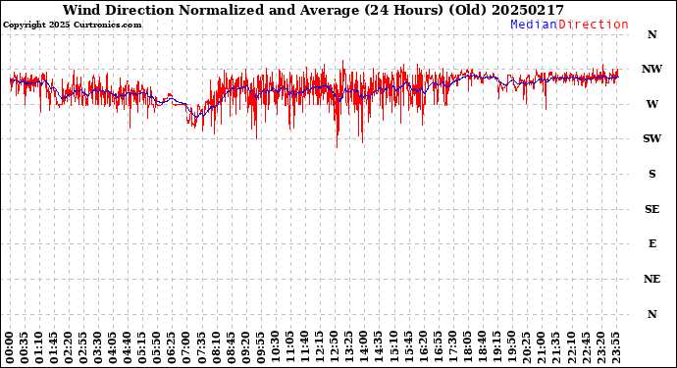Click the SE axis label
The height and width of the screenshot is (368, 677).
pos(651,209)
